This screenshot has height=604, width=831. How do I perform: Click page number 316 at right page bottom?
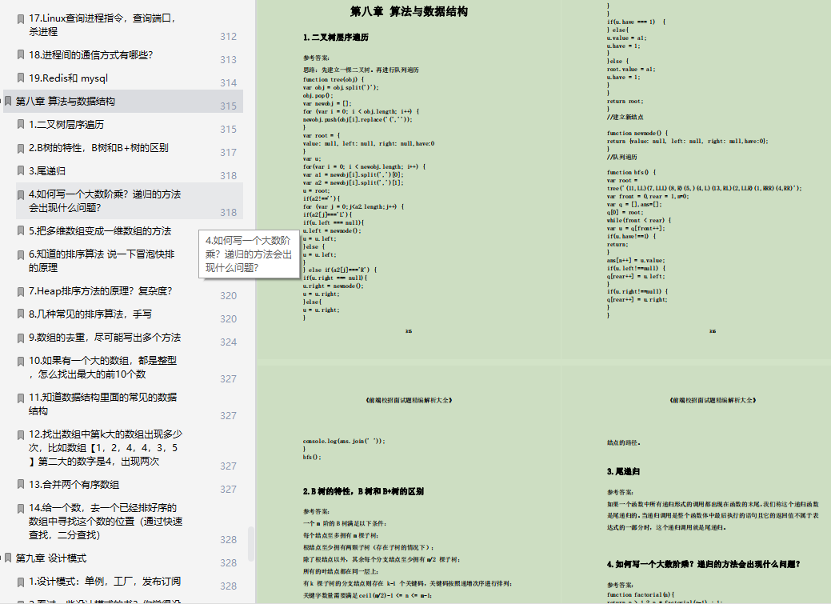tap(713, 331)
